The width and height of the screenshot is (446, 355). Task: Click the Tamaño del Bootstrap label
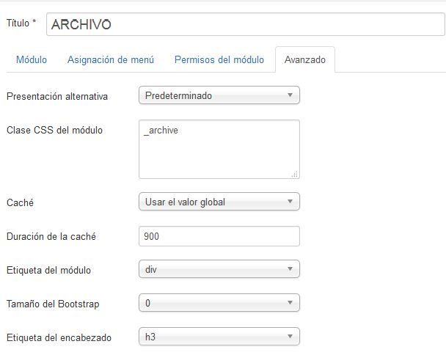click(x=53, y=304)
